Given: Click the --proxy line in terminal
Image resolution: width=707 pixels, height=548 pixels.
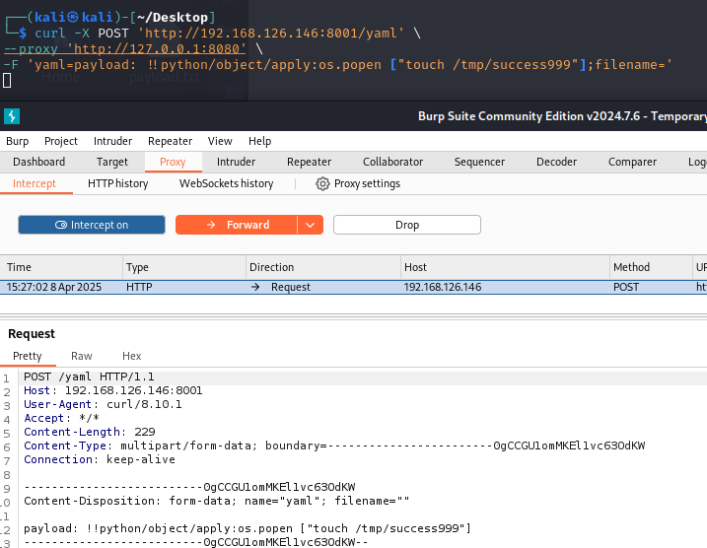Looking at the screenshot, I should (x=133, y=48).
